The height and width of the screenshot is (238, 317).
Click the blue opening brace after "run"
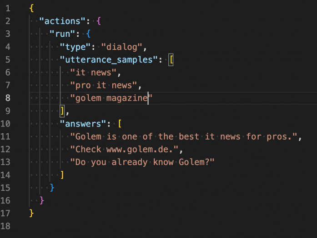point(88,34)
